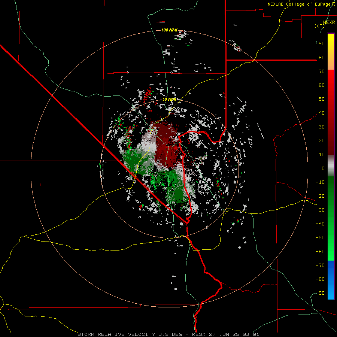The width and height of the screenshot is (337, 337).
Task: Pick the light blue segment near -90
Action: 331,292
